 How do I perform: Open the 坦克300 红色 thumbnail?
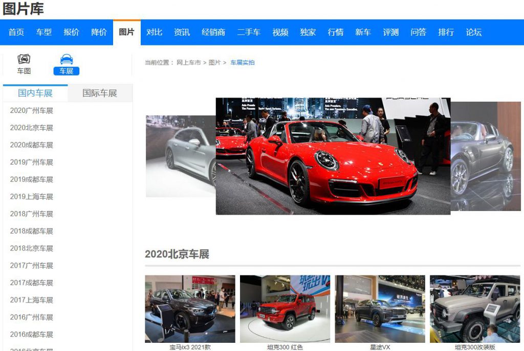tap(285, 307)
